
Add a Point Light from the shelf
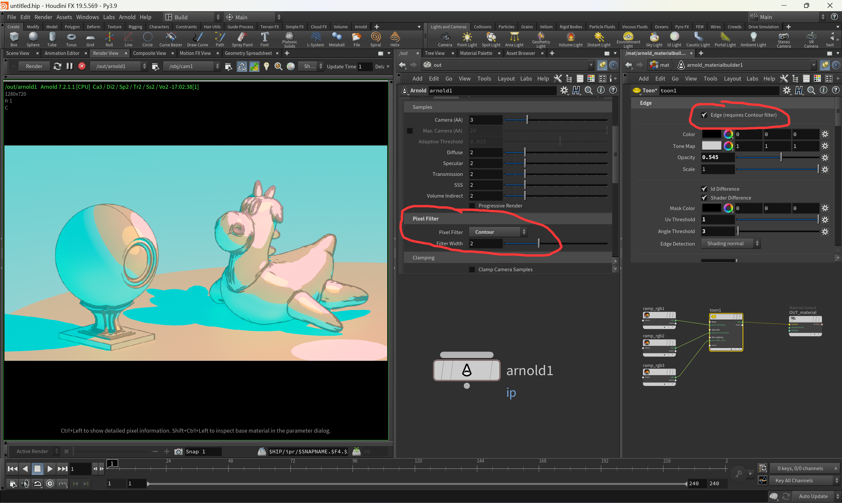(x=467, y=39)
